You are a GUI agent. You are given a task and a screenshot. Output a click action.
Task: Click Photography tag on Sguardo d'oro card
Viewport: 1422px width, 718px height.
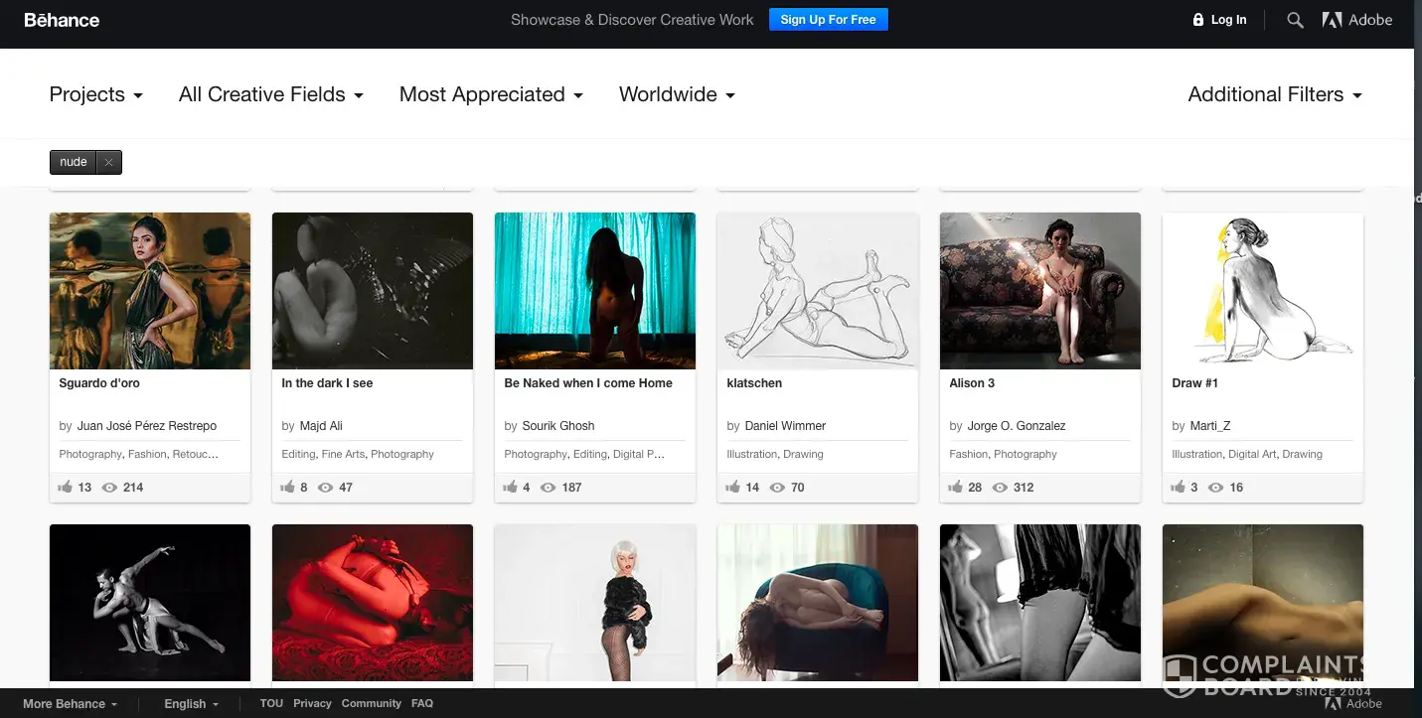pos(90,454)
